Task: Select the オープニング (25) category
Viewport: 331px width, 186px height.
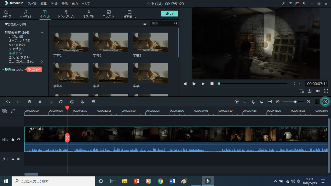Action: point(20,41)
